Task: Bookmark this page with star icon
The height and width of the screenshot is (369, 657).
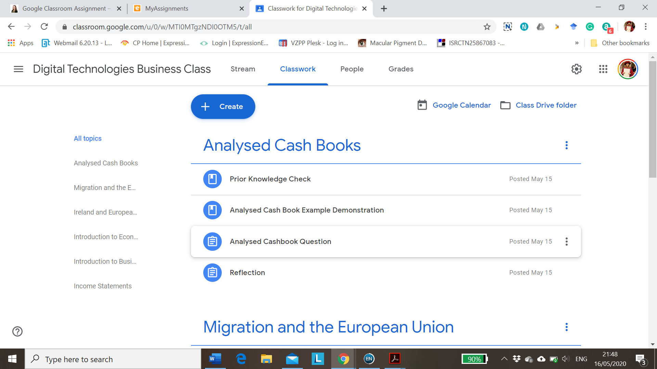Action: [487, 27]
